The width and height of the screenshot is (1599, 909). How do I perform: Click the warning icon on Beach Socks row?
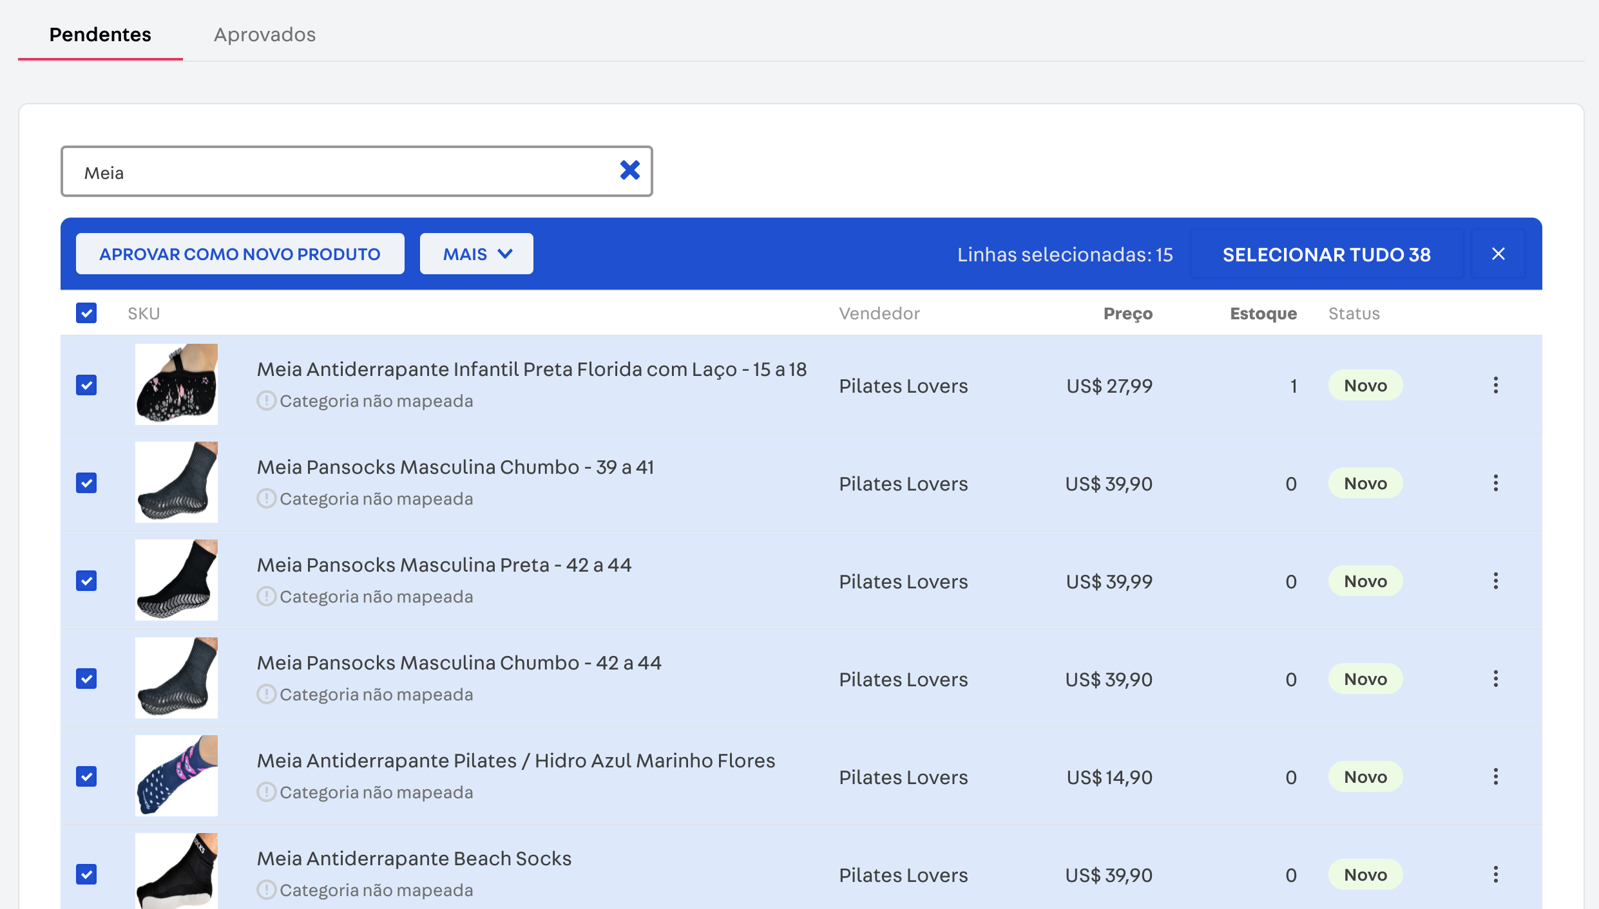point(267,890)
